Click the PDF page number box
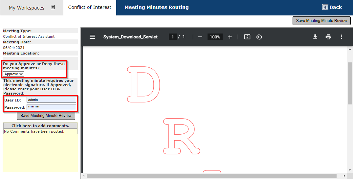 (172, 37)
